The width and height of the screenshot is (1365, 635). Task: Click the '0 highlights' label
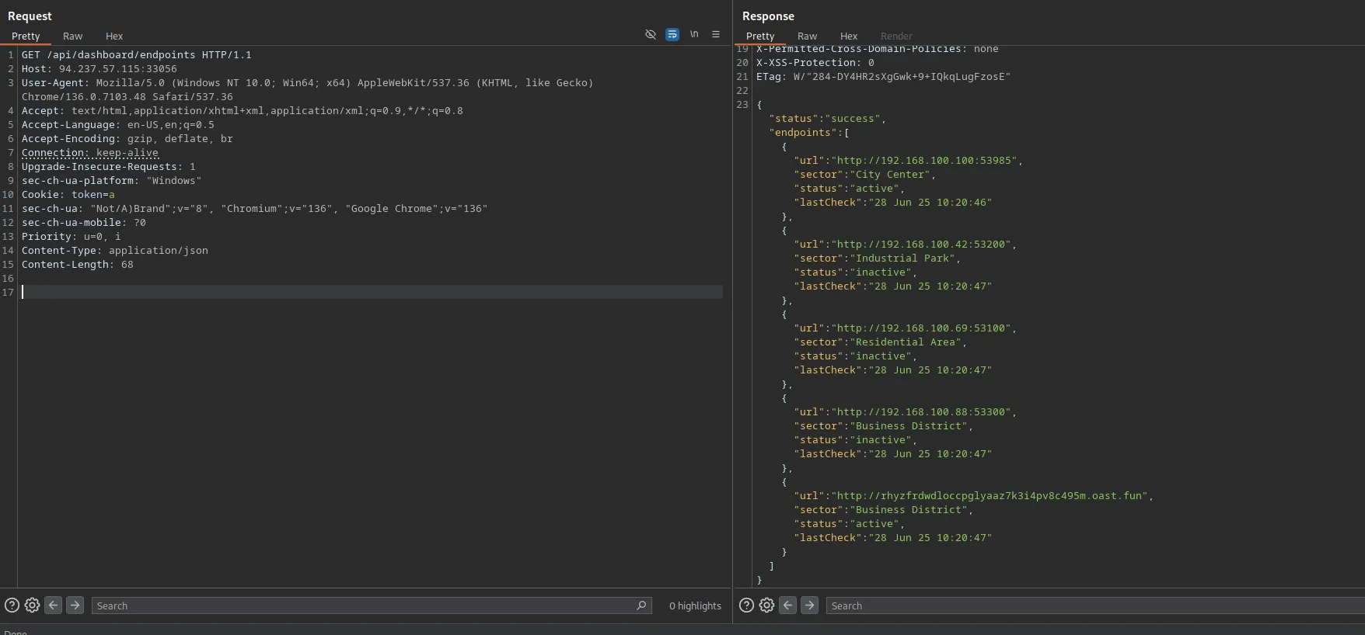click(695, 606)
